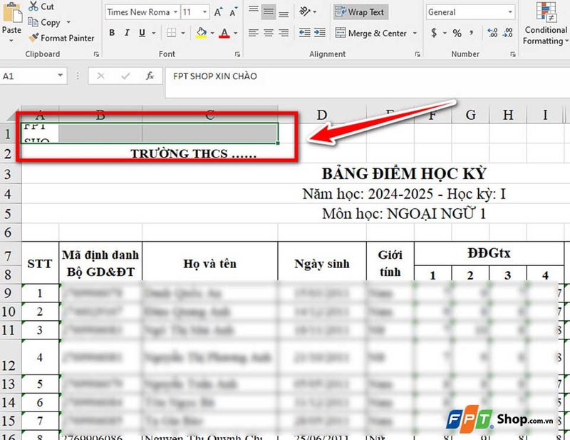The width and height of the screenshot is (570, 440).
Task: Select the red Fill Color swatch
Action: coord(224,36)
